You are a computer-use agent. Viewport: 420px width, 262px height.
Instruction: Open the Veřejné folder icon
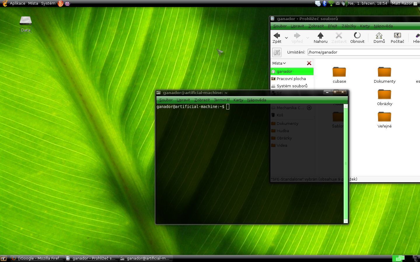pyautogui.click(x=384, y=117)
